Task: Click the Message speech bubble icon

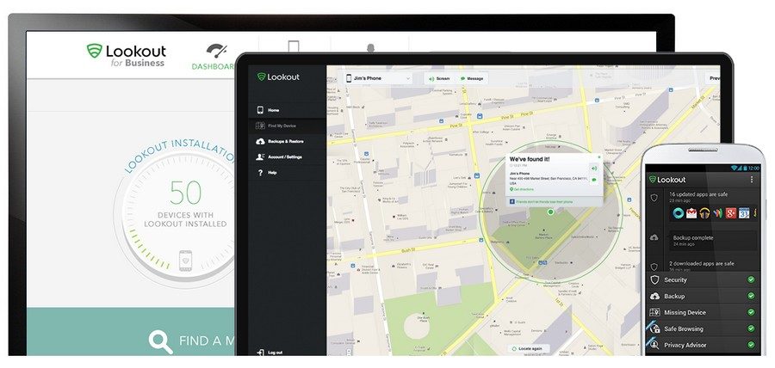Action: (462, 78)
